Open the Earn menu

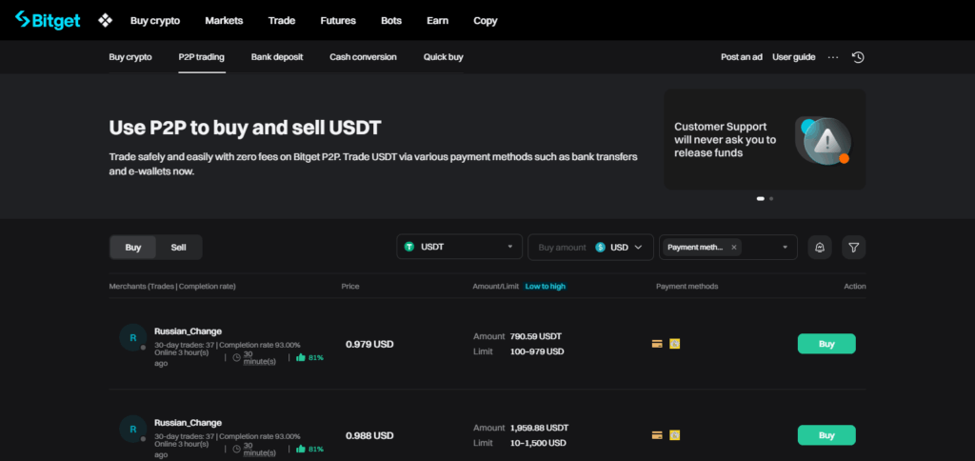coord(437,21)
